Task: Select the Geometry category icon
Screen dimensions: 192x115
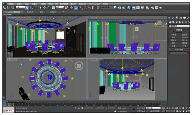Action: 170,22
